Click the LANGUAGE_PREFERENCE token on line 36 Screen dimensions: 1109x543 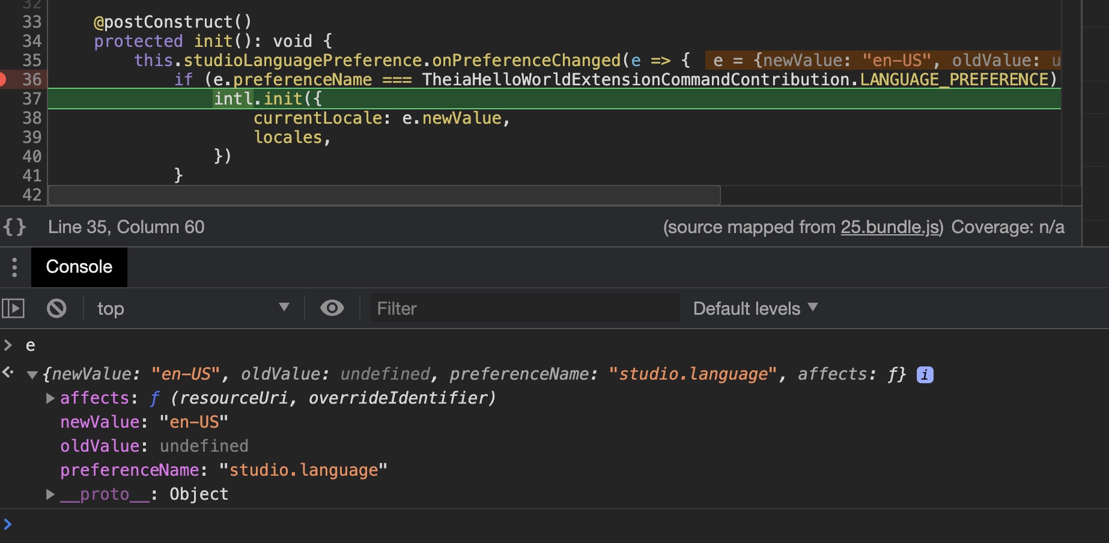(x=954, y=79)
